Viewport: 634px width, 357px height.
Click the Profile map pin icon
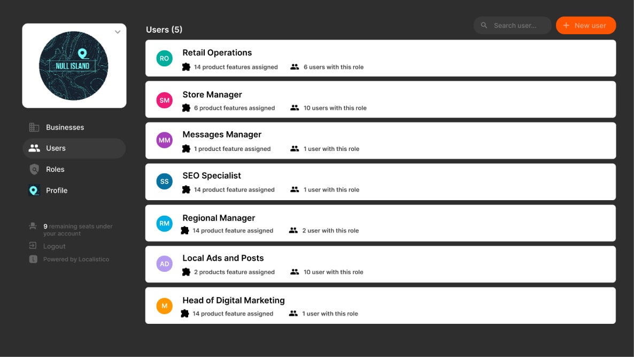click(x=34, y=191)
